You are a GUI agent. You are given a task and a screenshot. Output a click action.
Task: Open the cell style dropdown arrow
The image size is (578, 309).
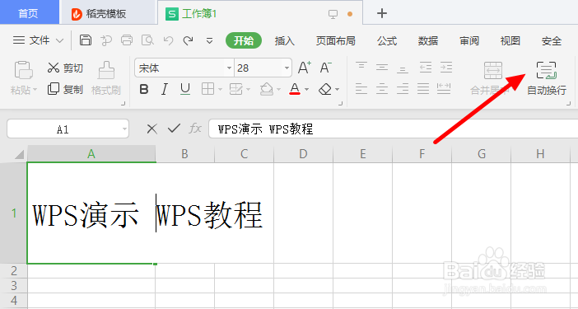pos(248,89)
